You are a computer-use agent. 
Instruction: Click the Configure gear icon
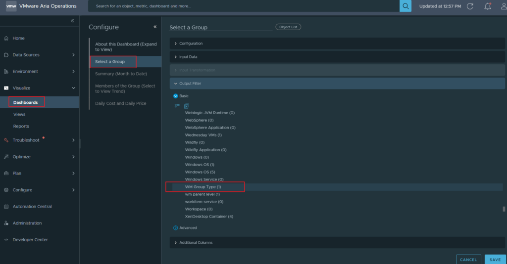[6, 190]
